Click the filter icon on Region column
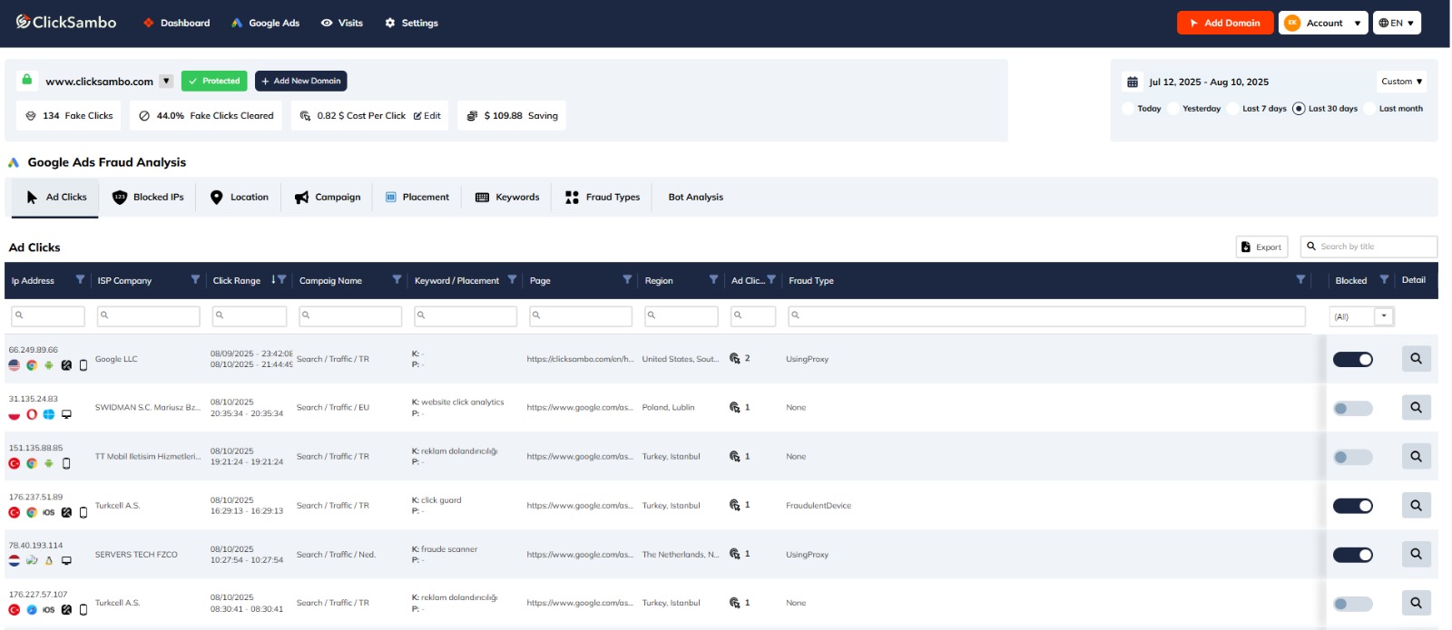 point(713,280)
